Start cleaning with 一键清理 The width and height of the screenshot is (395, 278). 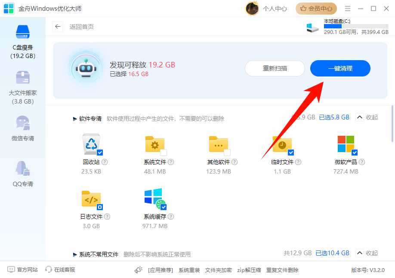[x=340, y=68]
